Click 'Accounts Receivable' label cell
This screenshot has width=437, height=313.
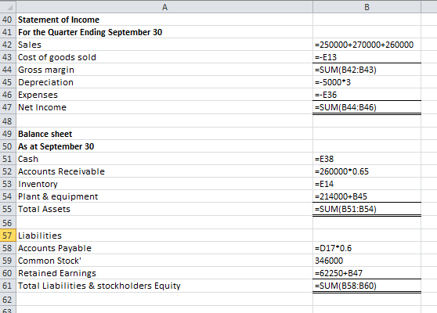click(164, 171)
